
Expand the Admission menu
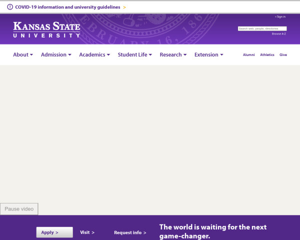tap(56, 54)
